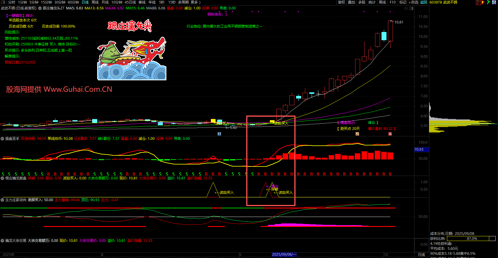Click the 榜 marker icon below the chart

pyautogui.click(x=357, y=134)
